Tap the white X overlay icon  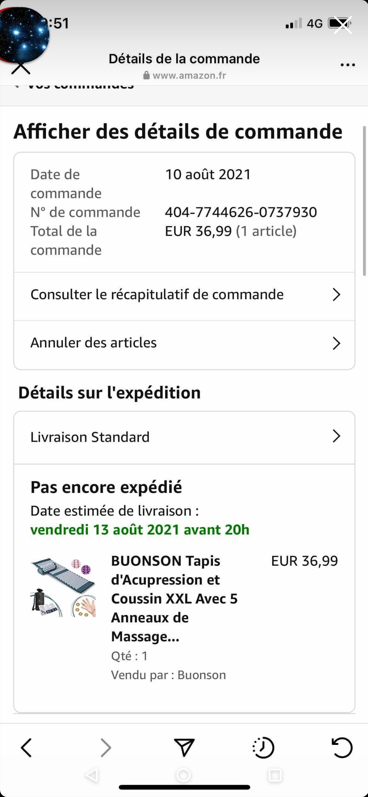(x=342, y=25)
